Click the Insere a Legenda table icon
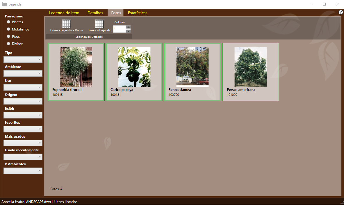This screenshot has height=205, width=344. pyautogui.click(x=99, y=24)
